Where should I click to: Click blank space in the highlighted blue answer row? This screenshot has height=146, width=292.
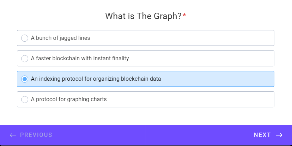click(218, 79)
